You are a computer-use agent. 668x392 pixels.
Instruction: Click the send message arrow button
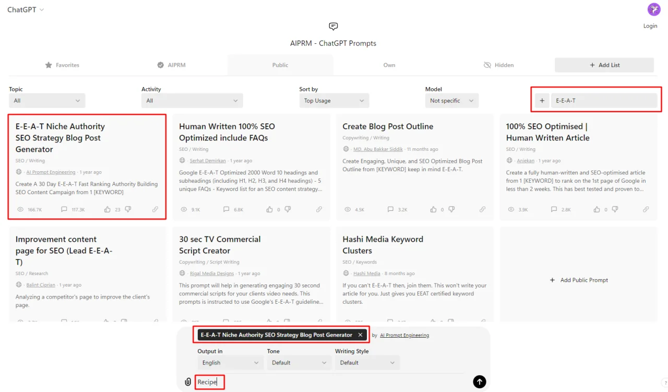tap(480, 382)
